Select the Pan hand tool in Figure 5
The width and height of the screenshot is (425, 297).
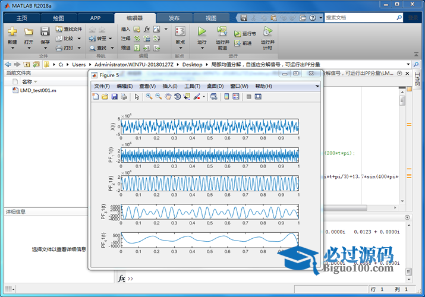[x=168, y=97]
